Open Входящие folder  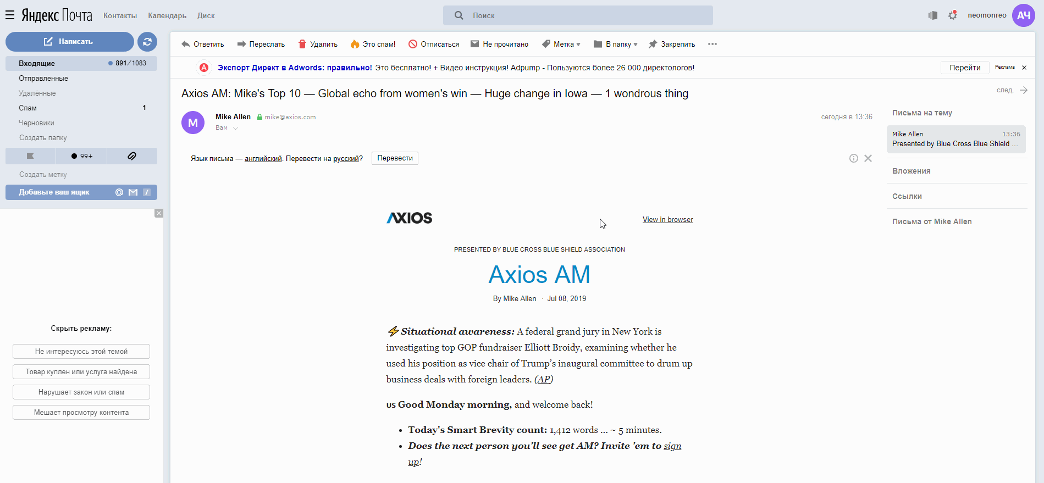click(81, 63)
